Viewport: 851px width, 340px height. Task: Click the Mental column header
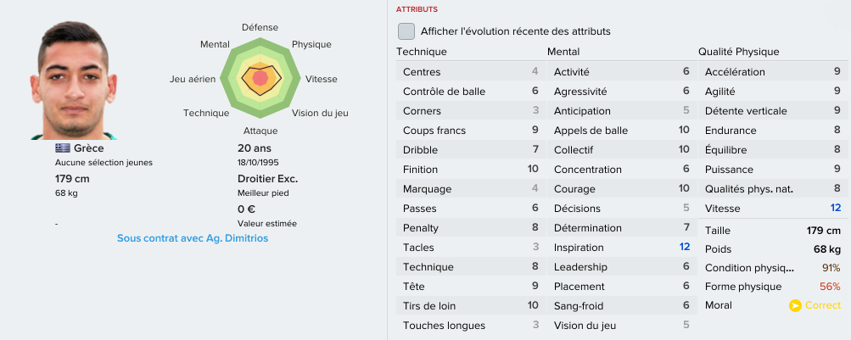pos(563,52)
